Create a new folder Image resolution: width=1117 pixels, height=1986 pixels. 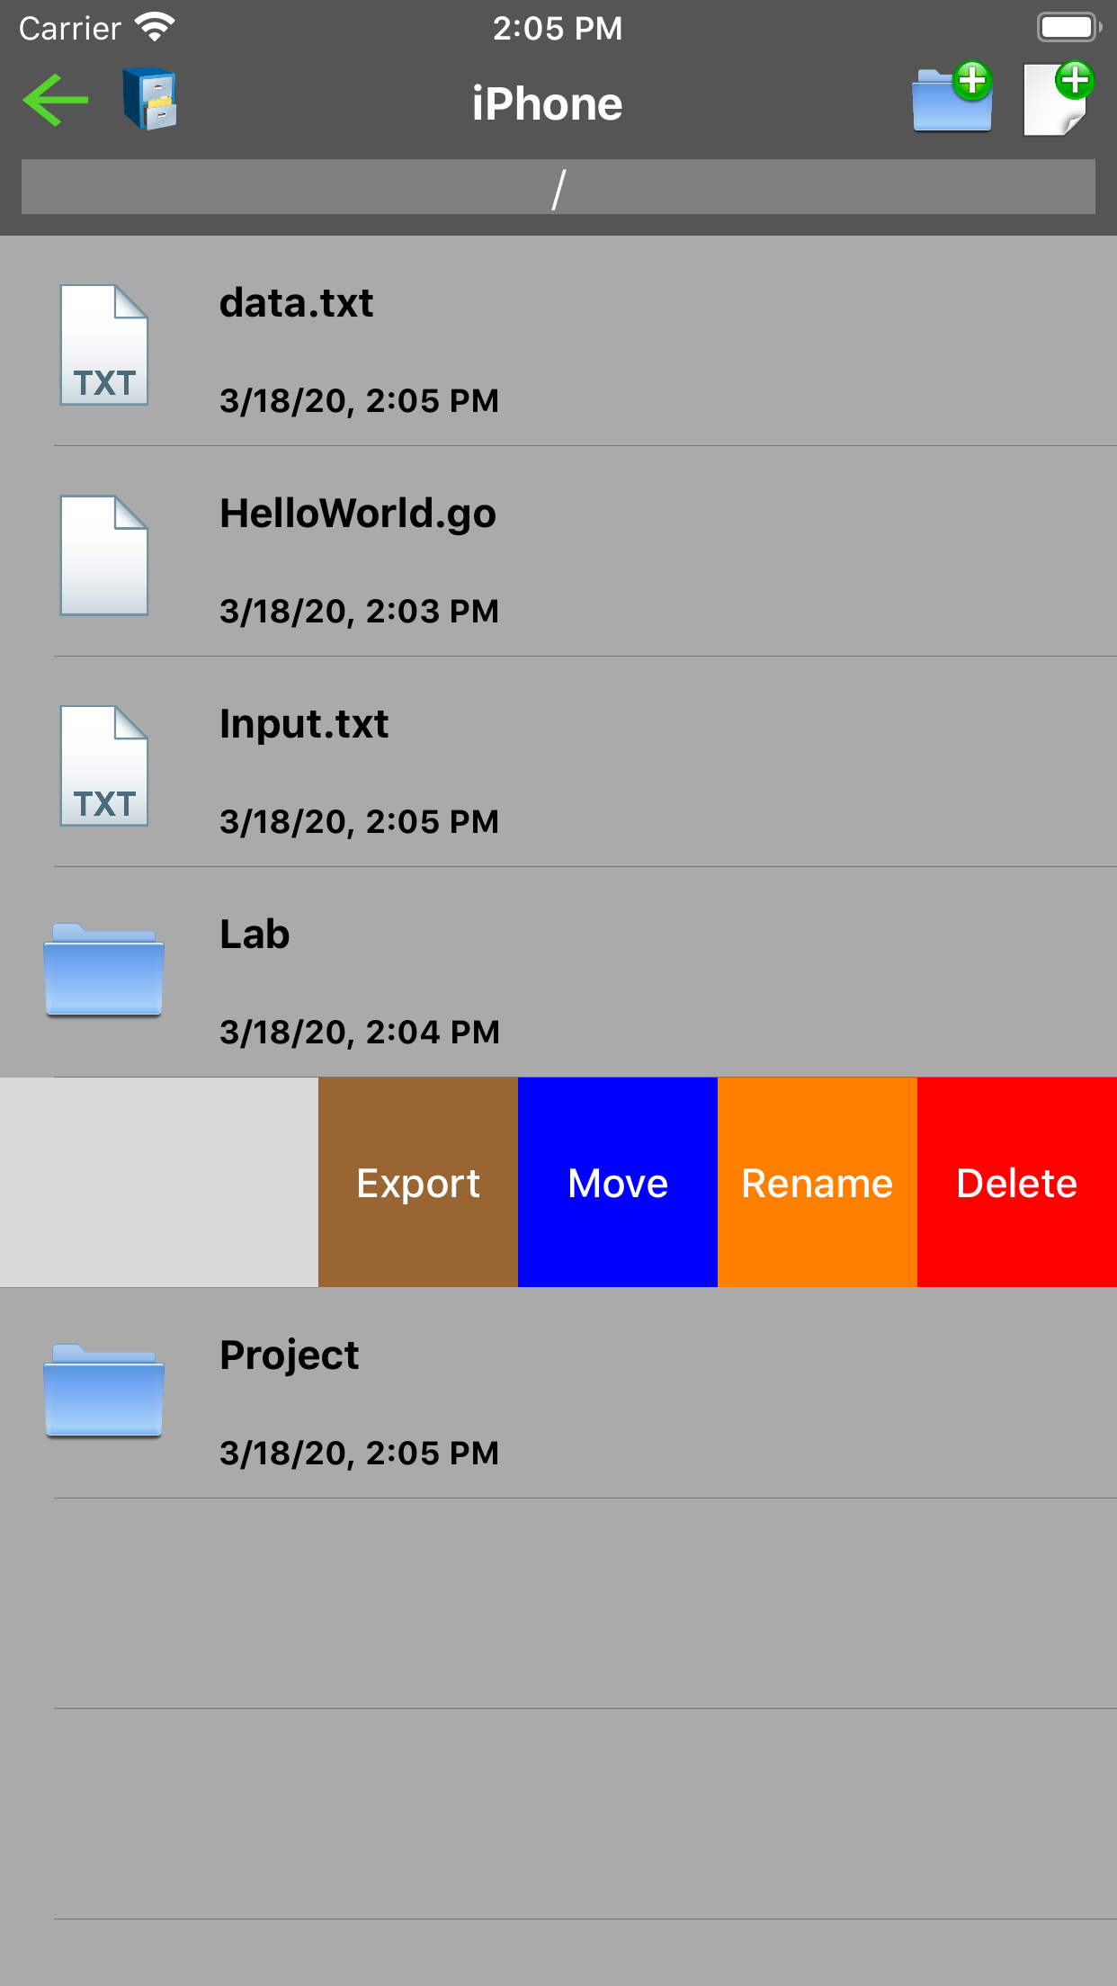coord(952,99)
